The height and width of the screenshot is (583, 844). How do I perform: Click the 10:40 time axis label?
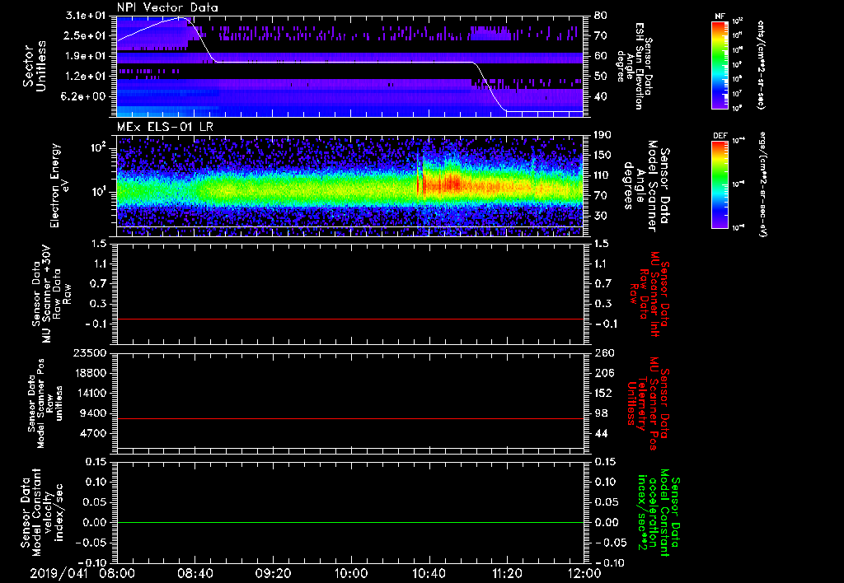coord(429,573)
